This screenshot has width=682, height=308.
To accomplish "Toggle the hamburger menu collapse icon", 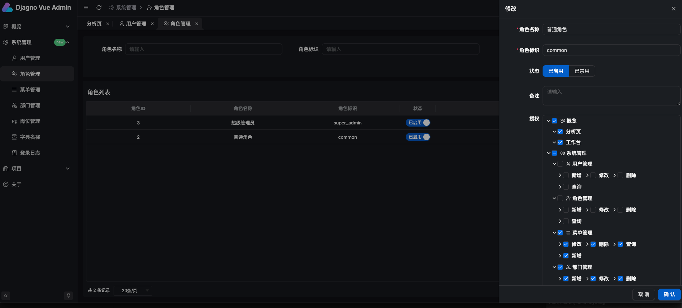I will pos(86,8).
